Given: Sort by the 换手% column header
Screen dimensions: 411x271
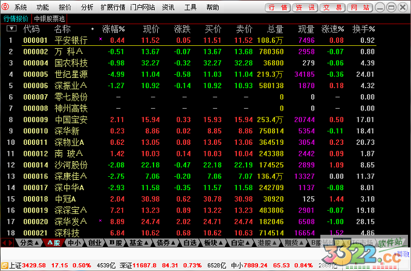Looking at the screenshot, I should pyautogui.click(x=364, y=29).
